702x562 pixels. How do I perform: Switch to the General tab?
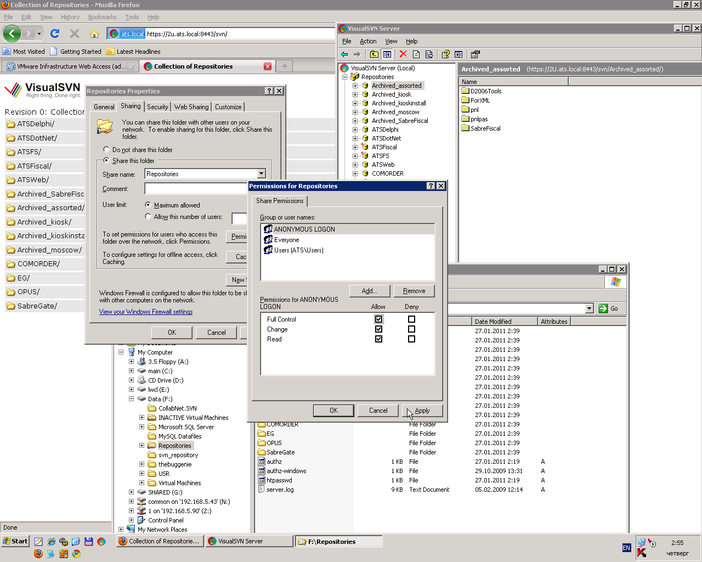pyautogui.click(x=104, y=107)
